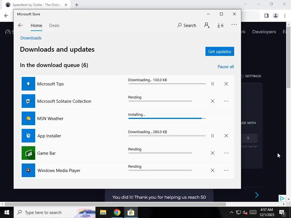Click the Microsoft Tips app icon
Viewport: 291px width, 218px height.
28,84
